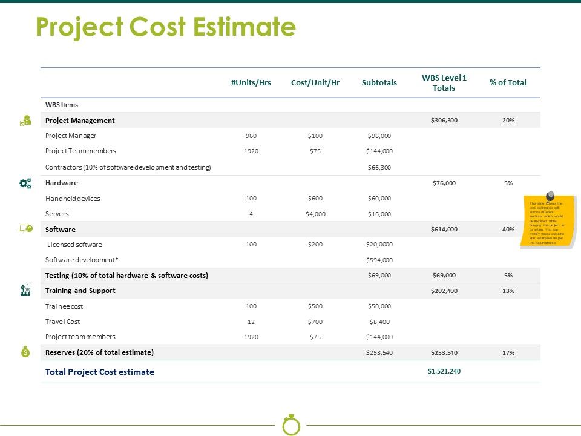
Task: Click the WBS Level 1 Totals header
Action: point(444,83)
